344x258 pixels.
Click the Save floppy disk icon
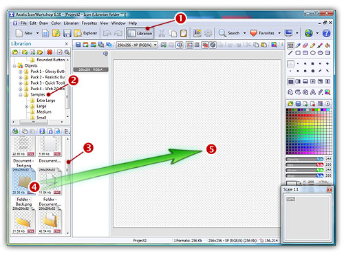(67, 34)
